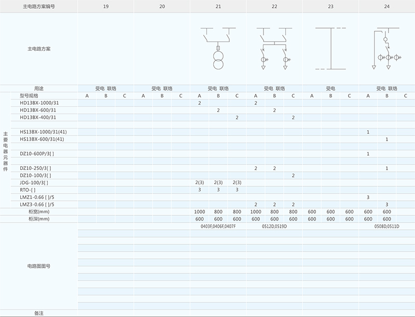
Task: Click the transformer circuit diagram for scheme 21
Action: [218, 49]
